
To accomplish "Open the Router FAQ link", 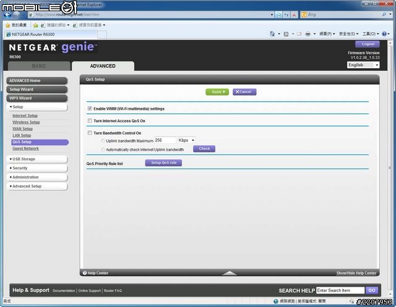I will (113, 291).
